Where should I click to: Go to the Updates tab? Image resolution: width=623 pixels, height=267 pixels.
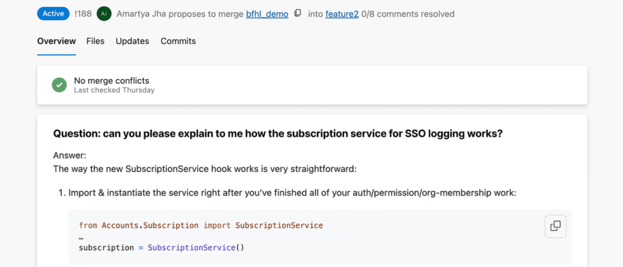(132, 41)
